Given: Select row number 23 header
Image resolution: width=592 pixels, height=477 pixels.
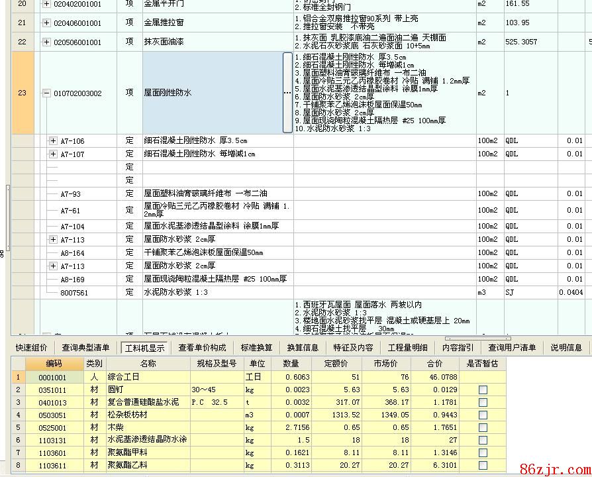Looking at the screenshot, I should pyautogui.click(x=22, y=93).
